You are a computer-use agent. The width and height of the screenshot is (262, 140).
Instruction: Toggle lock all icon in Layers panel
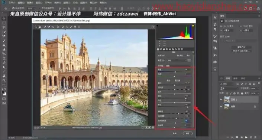(242, 93)
